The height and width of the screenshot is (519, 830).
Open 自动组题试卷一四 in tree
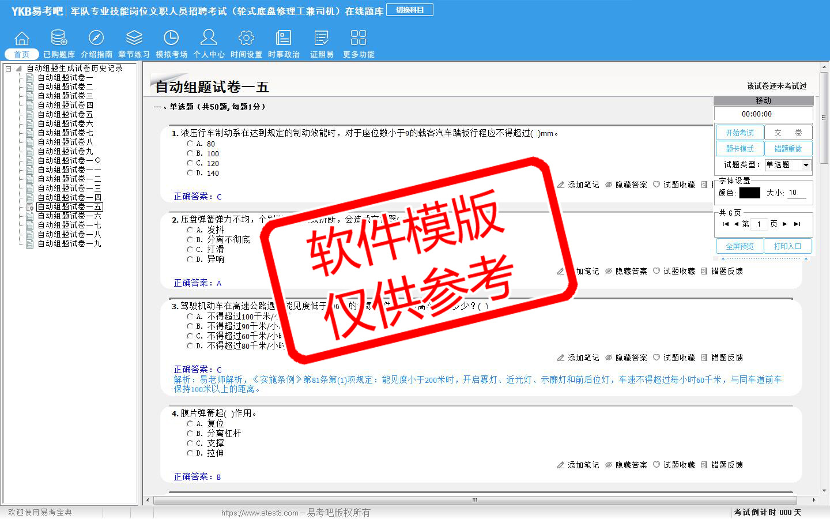(x=69, y=197)
